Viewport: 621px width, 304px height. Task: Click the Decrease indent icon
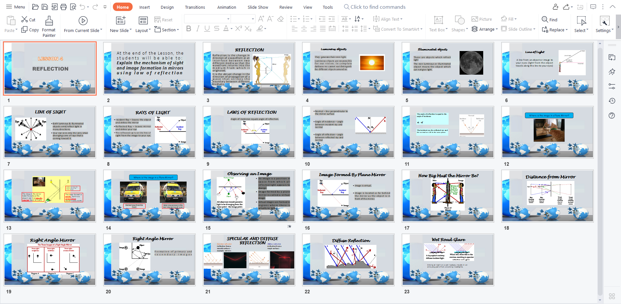click(x=322, y=19)
